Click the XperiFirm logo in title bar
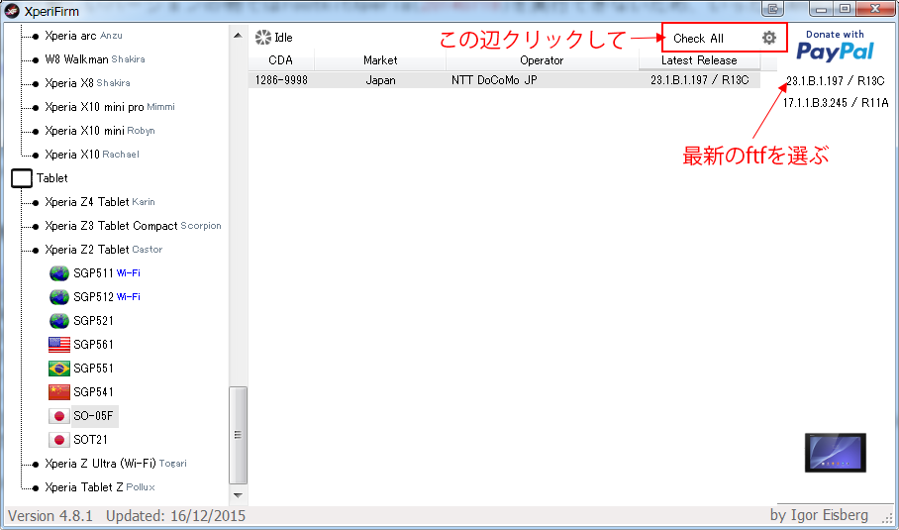 (12, 11)
